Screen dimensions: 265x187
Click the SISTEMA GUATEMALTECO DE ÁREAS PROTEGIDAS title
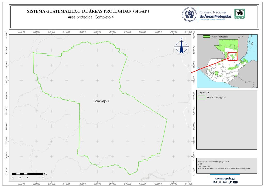coord(88,11)
